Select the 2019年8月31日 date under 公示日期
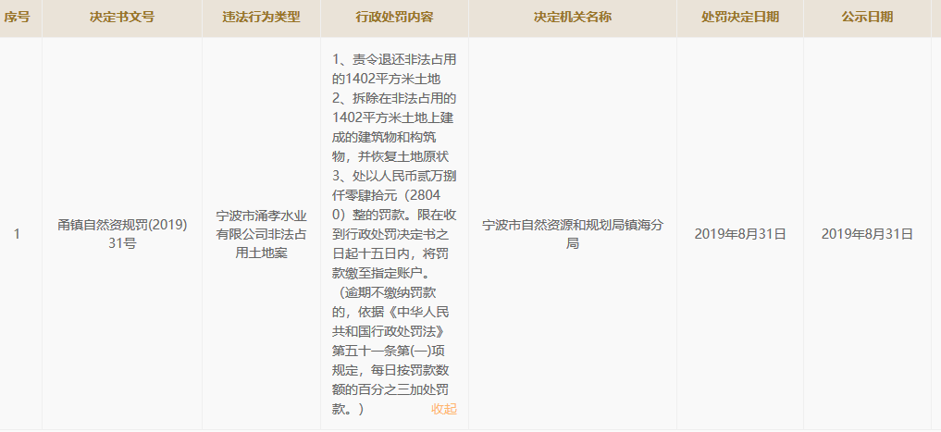Image resolution: width=941 pixels, height=432 pixels. (x=867, y=234)
